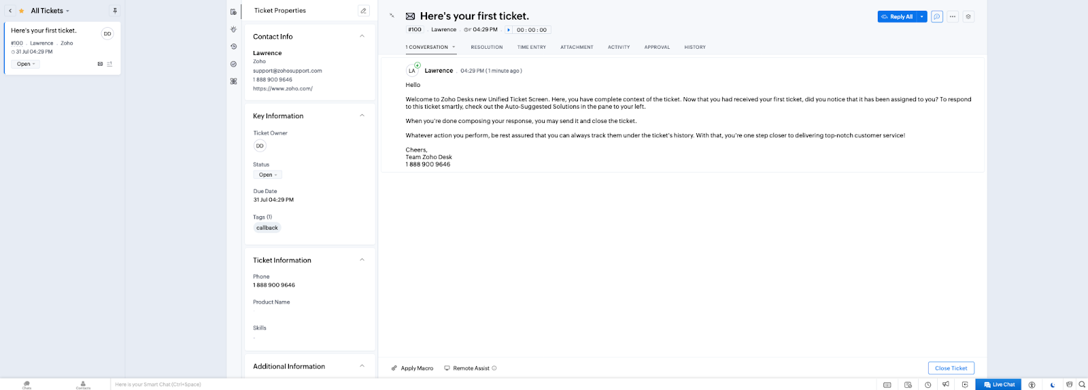
Task: Open the ticket history clock in sidebar
Action: coord(233,47)
